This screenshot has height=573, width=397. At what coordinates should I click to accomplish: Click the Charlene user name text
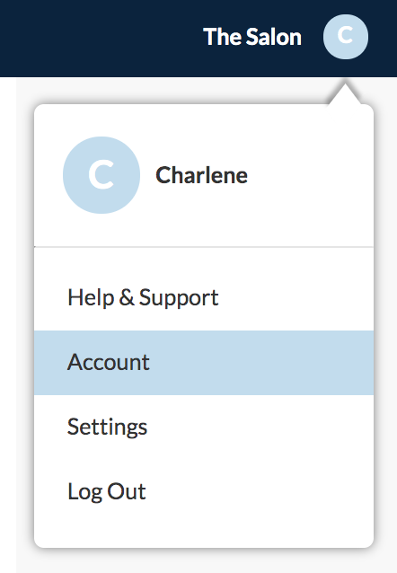(x=201, y=175)
